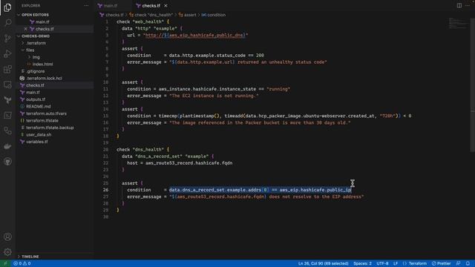475x267 pixels.
Task: Open the GitHub activity bar view
Action: coord(7,162)
